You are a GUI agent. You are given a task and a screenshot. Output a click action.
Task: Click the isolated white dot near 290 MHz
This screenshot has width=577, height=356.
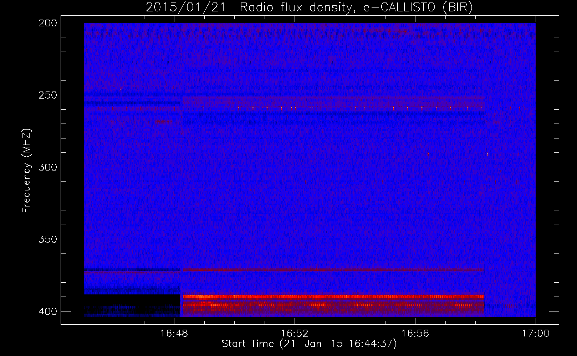click(487, 154)
